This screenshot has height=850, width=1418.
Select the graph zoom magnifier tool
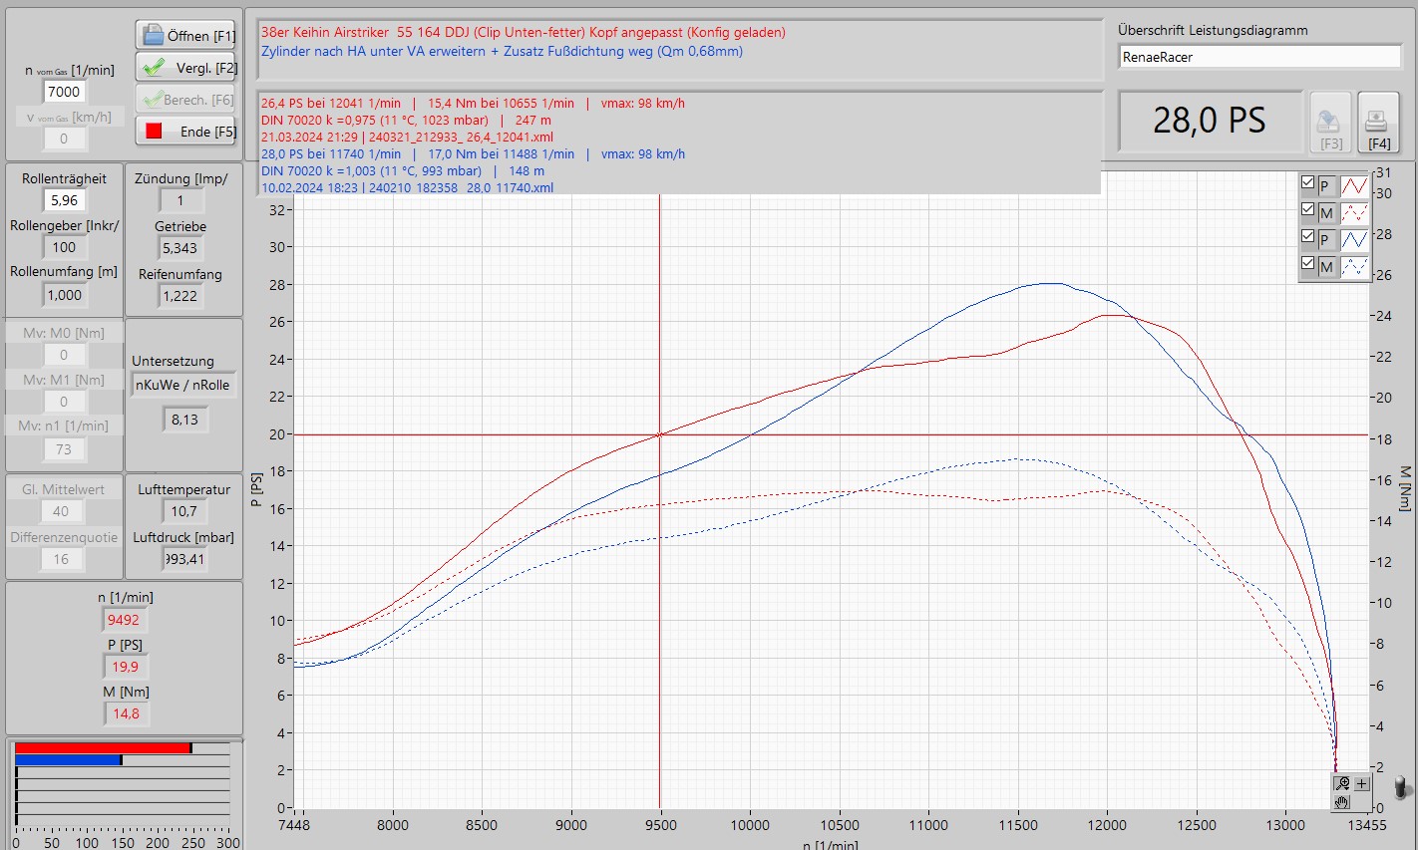pos(1343,783)
